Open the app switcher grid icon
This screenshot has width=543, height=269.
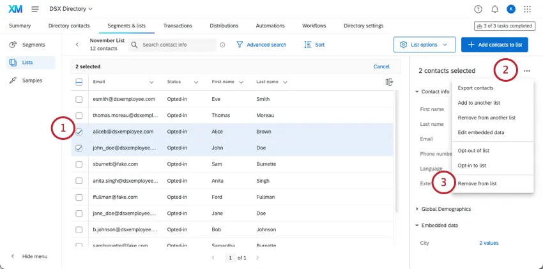(527, 9)
